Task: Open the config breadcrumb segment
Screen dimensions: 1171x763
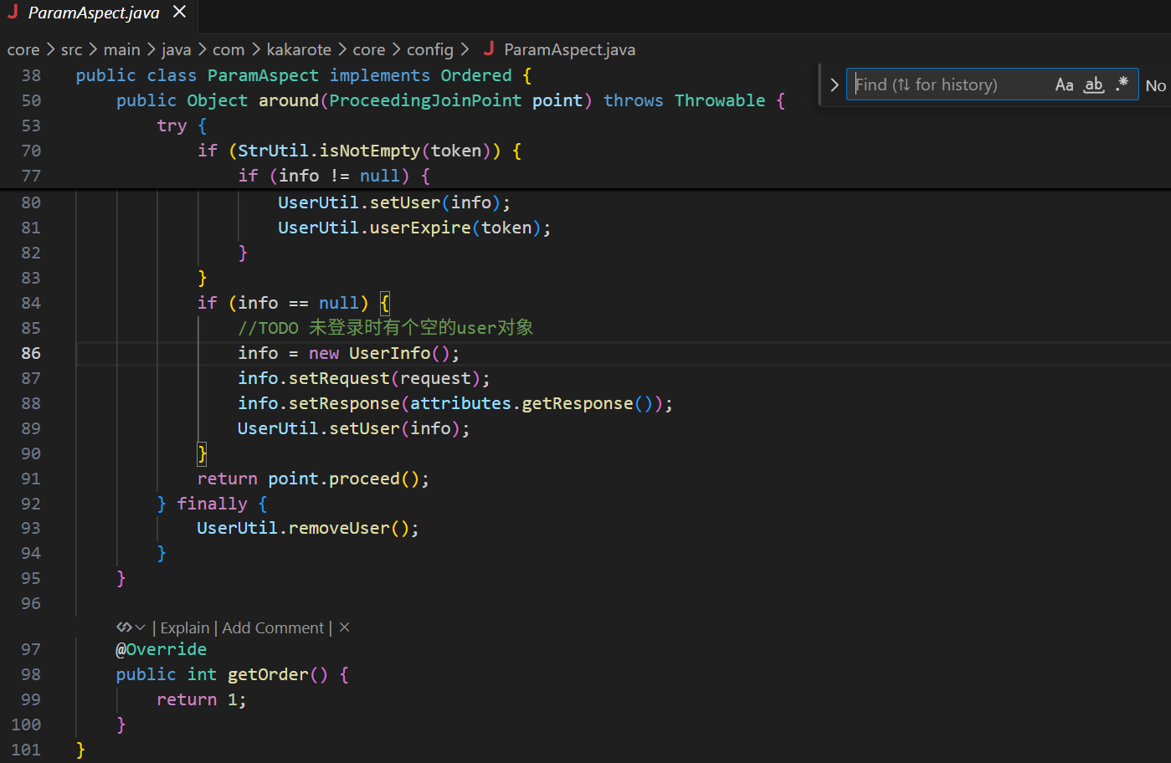Action: coord(429,49)
